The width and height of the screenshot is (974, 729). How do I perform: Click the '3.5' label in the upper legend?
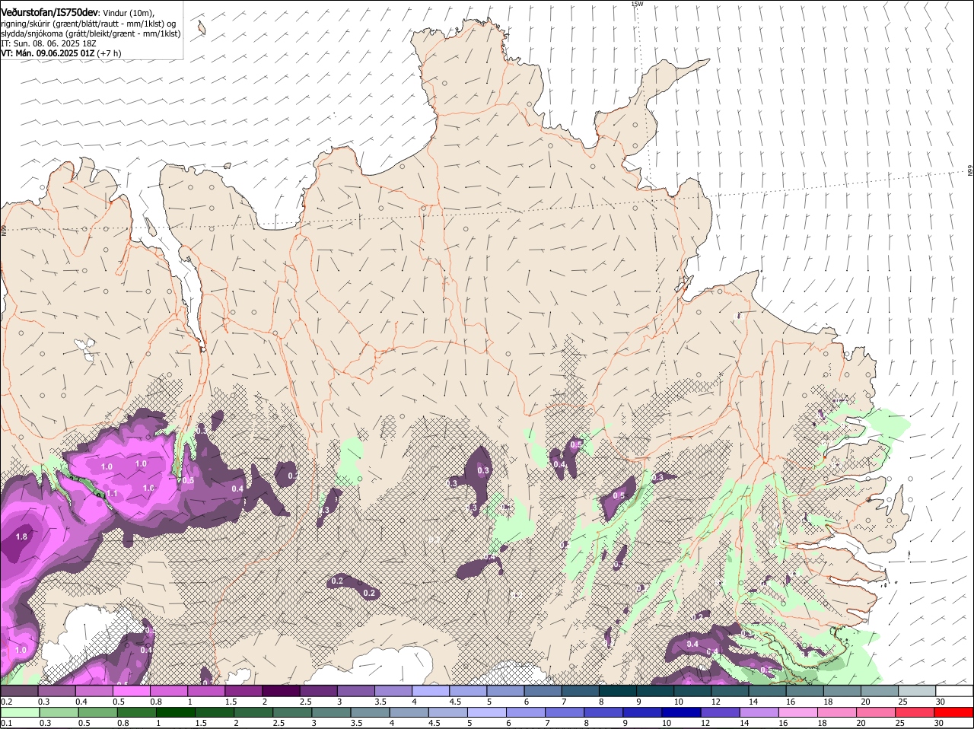(x=380, y=702)
